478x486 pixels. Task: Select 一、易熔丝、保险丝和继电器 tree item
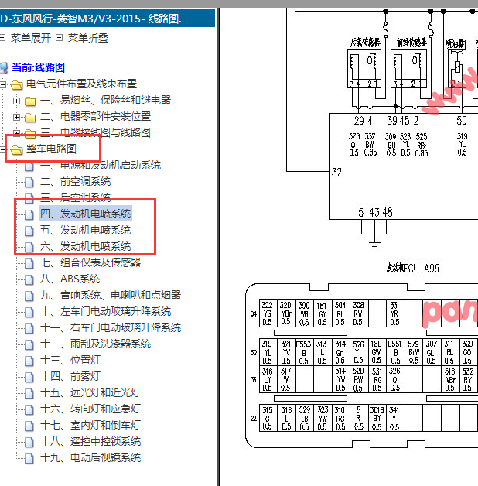(106, 100)
